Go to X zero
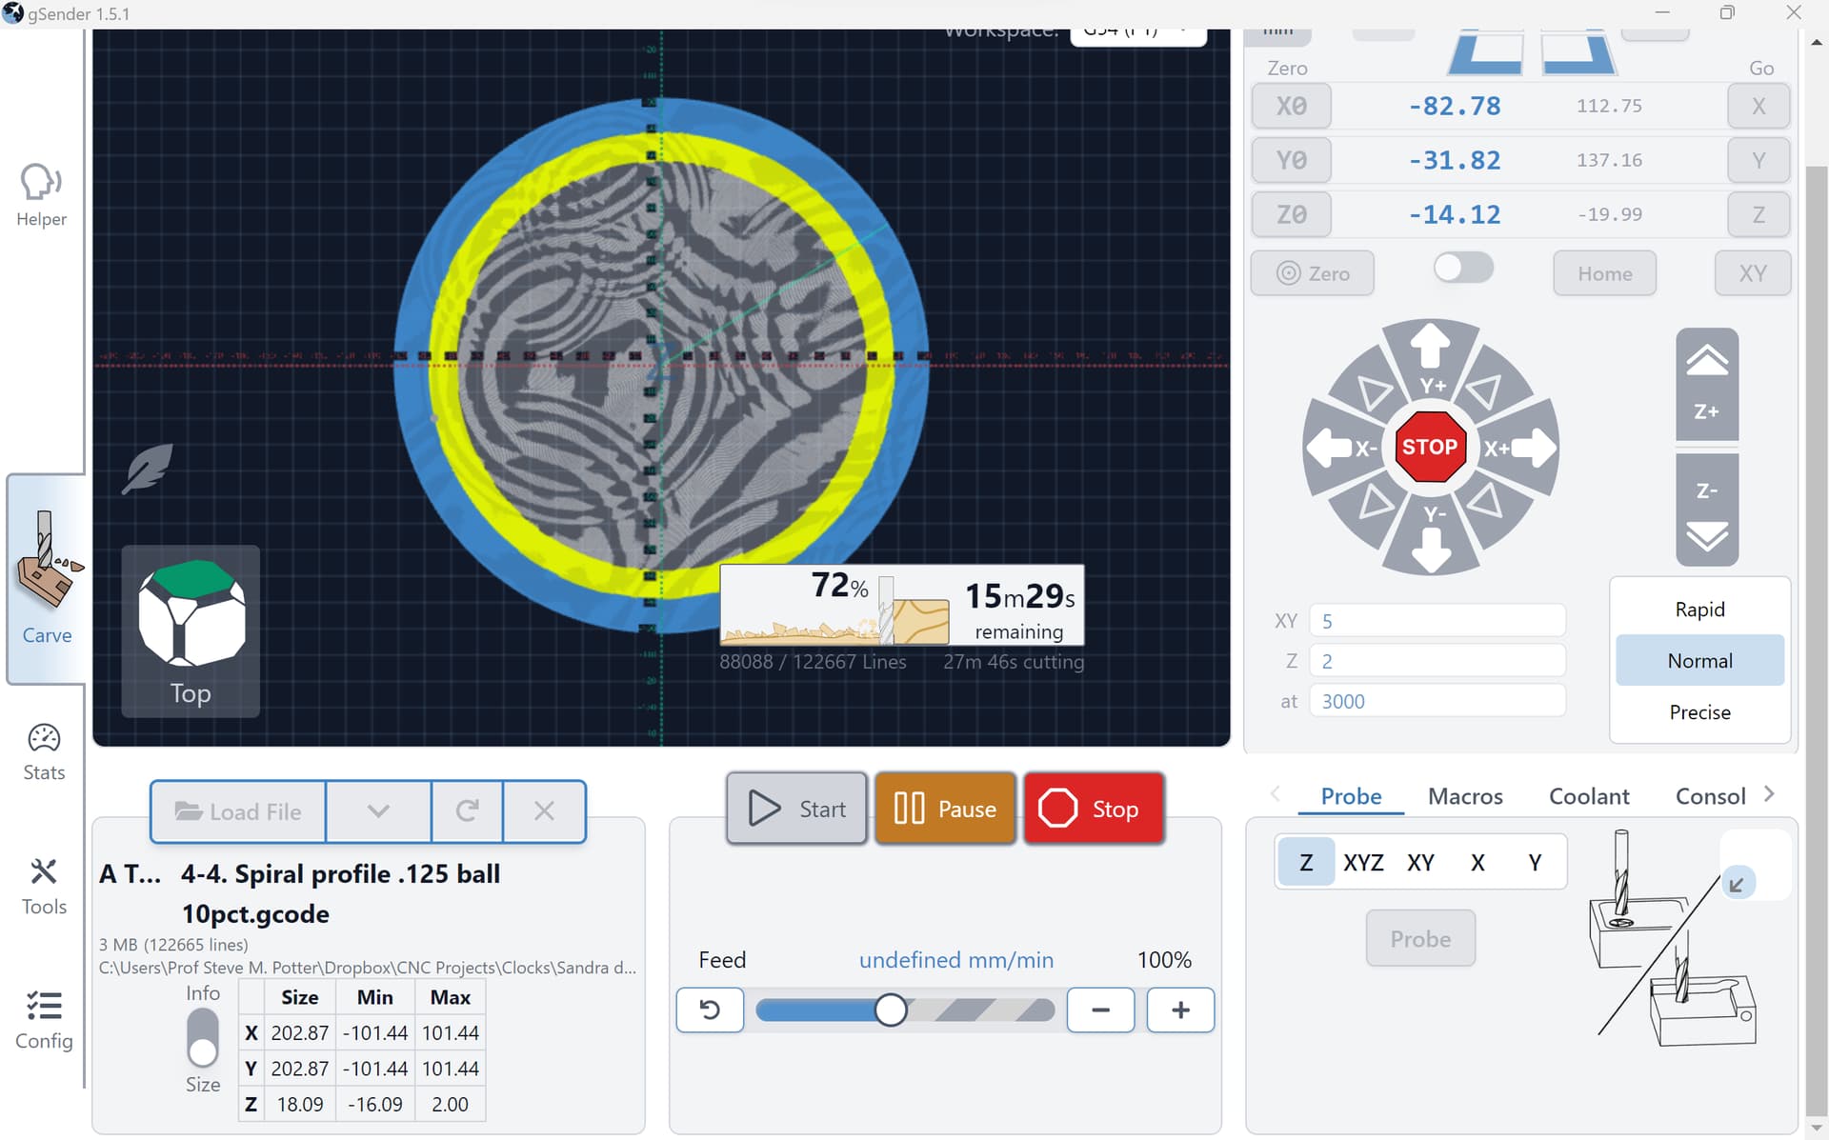Image resolution: width=1829 pixels, height=1140 pixels. (x=1759, y=106)
